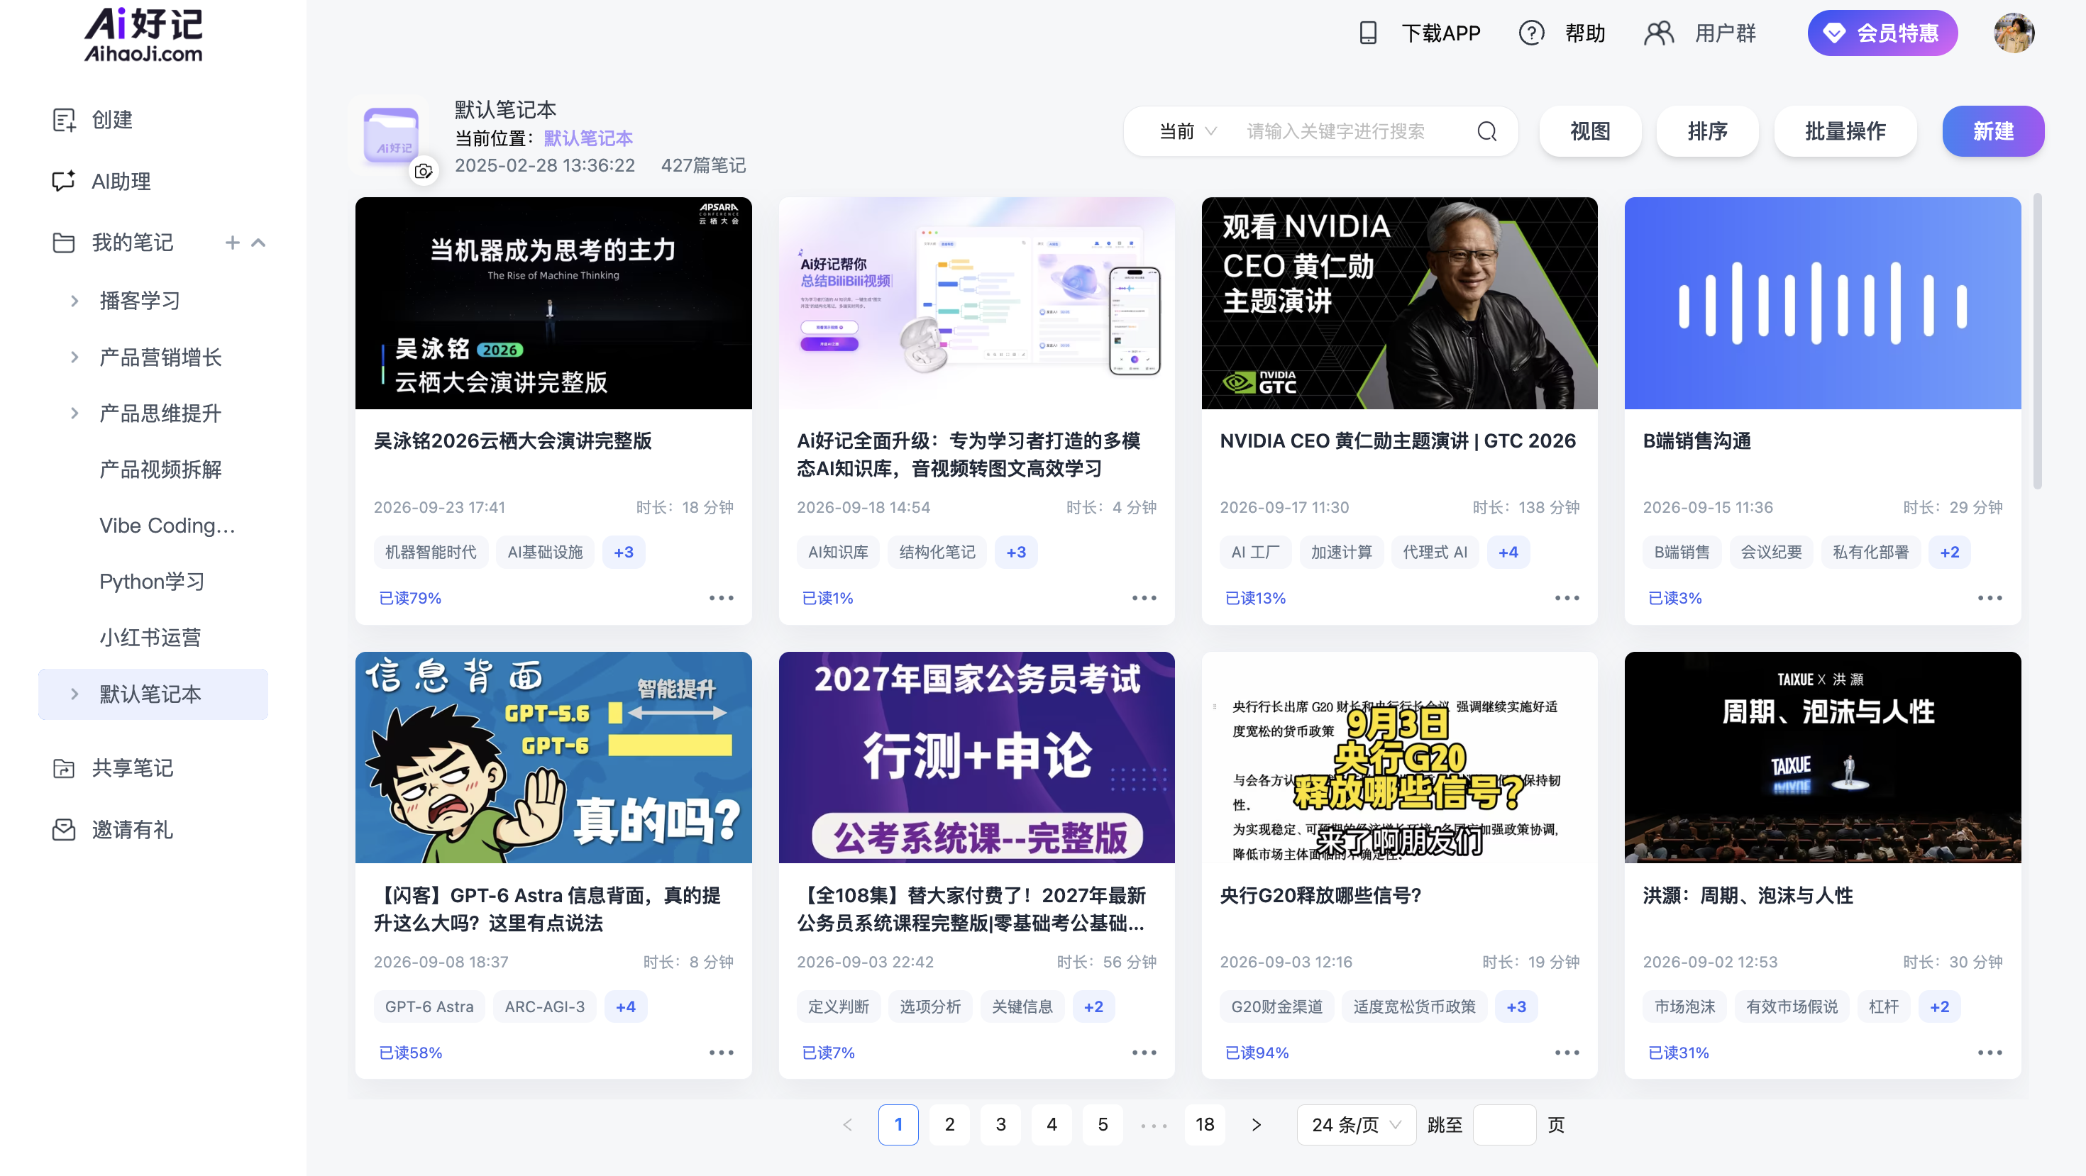Open more options for 洪灏 note
Image resolution: width=2086 pixels, height=1176 pixels.
pyautogui.click(x=1990, y=1052)
